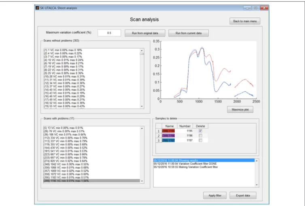Click Run from current data button
The width and height of the screenshot is (305, 206).
189,33
